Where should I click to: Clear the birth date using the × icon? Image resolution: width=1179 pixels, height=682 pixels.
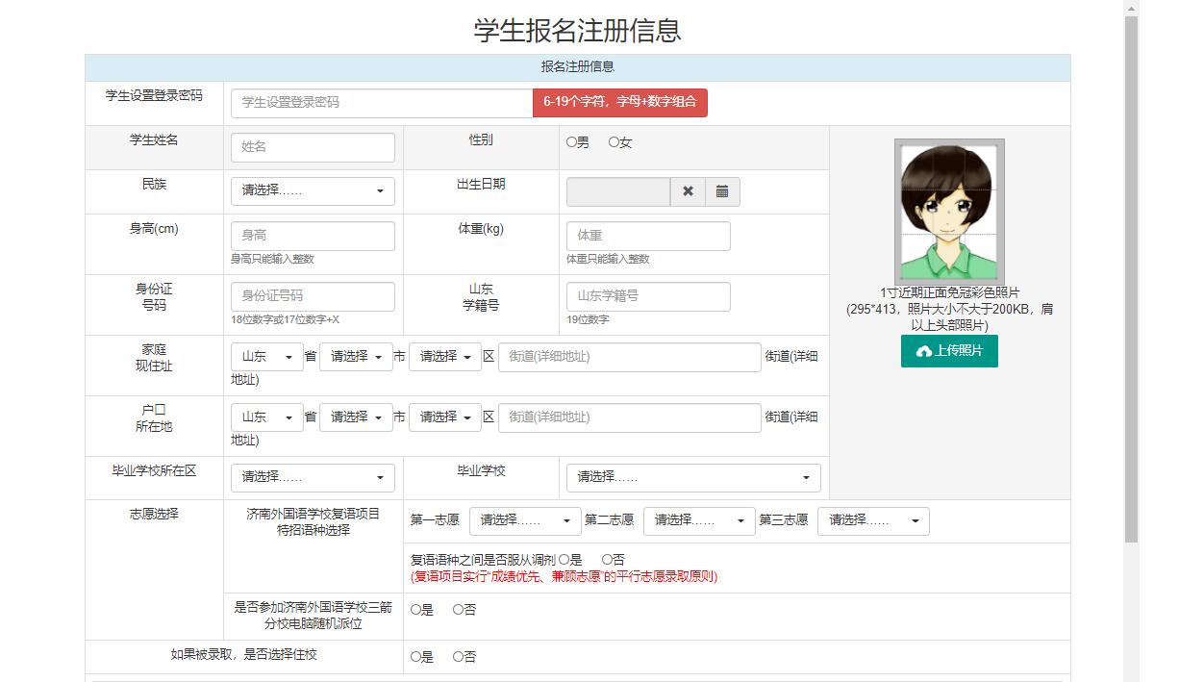coord(689,190)
